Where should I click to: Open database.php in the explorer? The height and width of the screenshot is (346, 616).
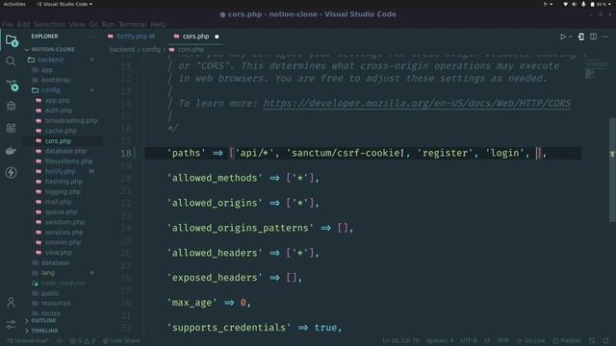[65, 151]
